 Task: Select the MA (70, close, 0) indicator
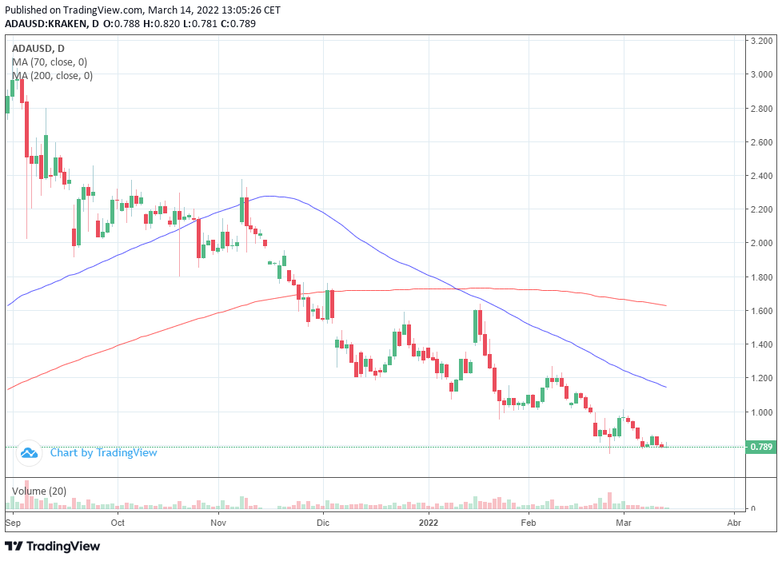tap(50, 62)
